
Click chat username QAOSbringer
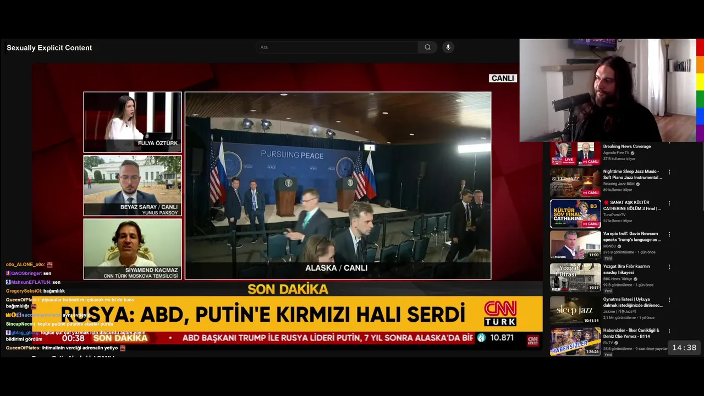(26, 273)
